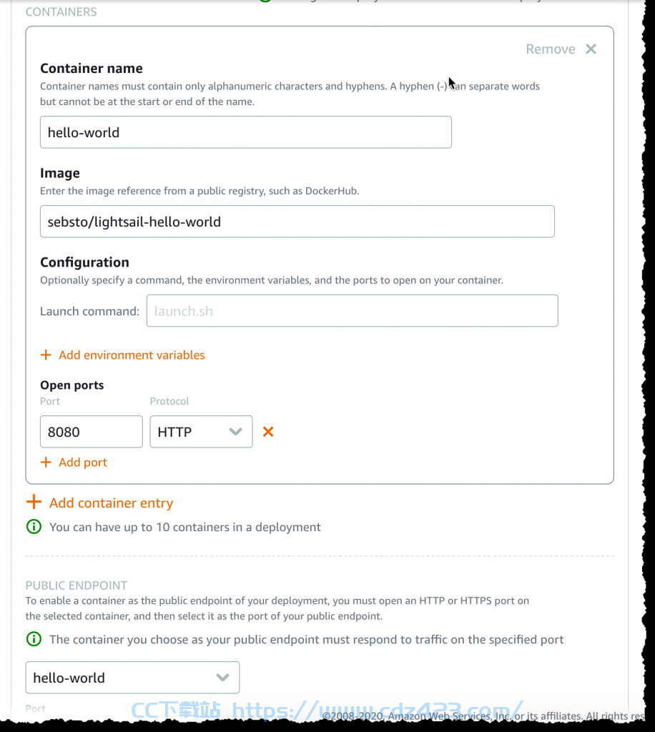
Task: Click the Launch command input box
Action: point(352,310)
